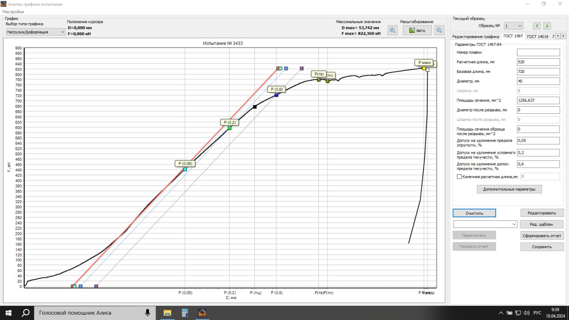Click the Номер плавки input field
Screen dimensions: 569x320
(x=538, y=52)
